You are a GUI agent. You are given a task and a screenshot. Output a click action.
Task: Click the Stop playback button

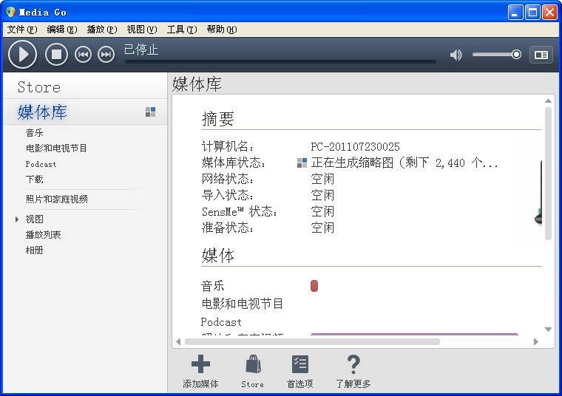coord(56,55)
